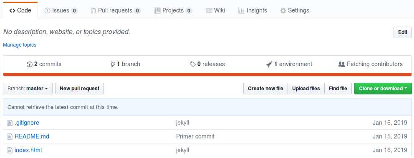Click the Pull requests branch icon
The image size is (414, 158).
tap(93, 11)
